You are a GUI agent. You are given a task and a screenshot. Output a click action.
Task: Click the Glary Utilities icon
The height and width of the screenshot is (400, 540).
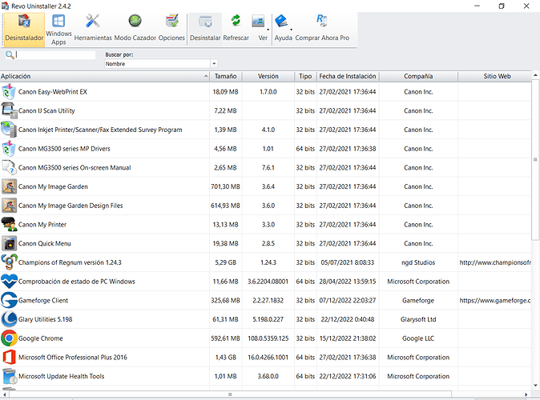coord(9,319)
